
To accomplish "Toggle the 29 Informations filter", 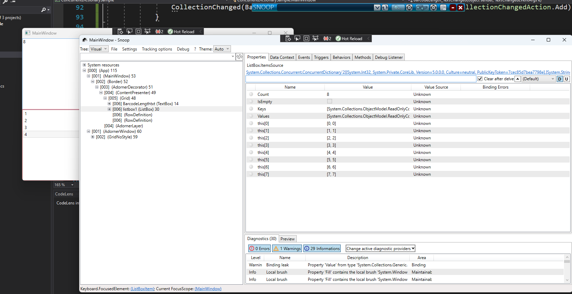I will pos(322,248).
